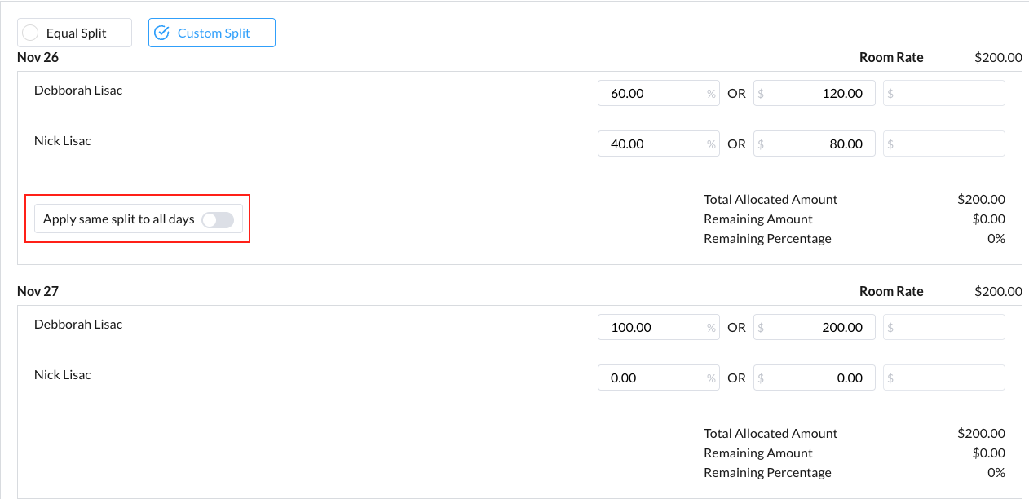Select the Custom Split option

(211, 33)
